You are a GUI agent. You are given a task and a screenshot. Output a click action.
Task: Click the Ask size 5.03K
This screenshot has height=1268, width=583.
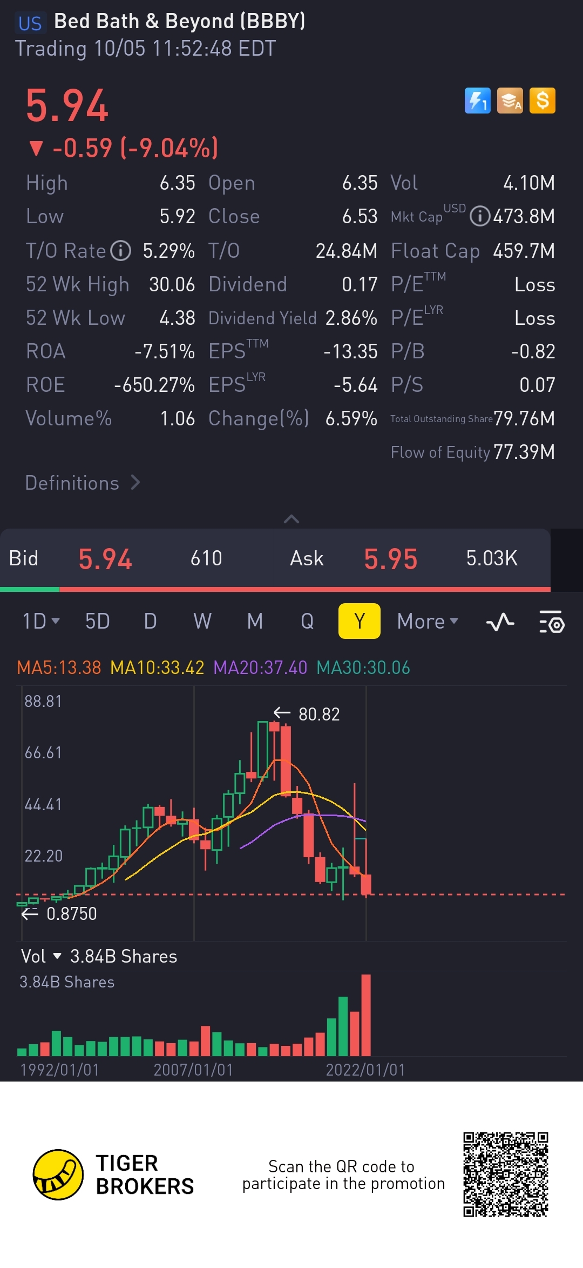coord(492,558)
